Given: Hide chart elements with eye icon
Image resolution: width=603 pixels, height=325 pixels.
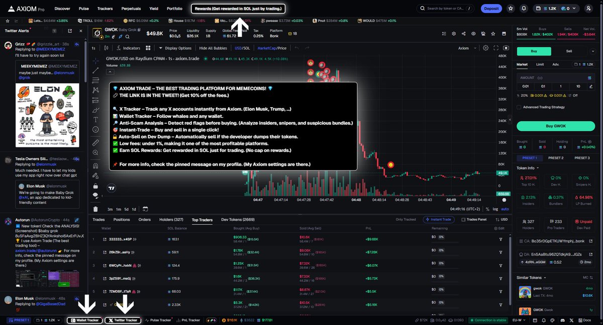Looking at the screenshot, I should [473, 33].
